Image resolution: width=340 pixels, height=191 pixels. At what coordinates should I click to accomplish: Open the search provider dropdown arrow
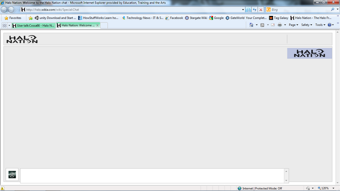point(337,10)
